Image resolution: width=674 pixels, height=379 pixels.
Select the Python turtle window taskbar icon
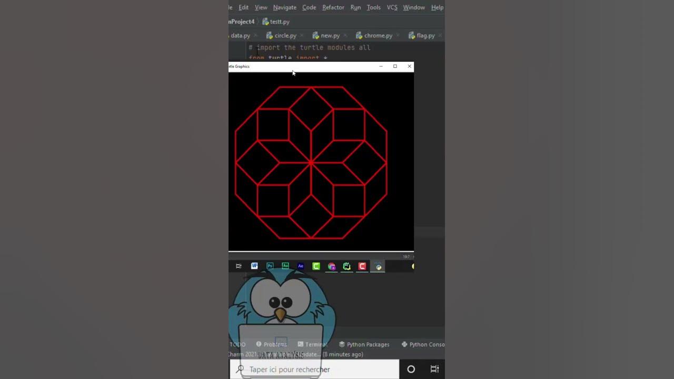[x=379, y=266]
